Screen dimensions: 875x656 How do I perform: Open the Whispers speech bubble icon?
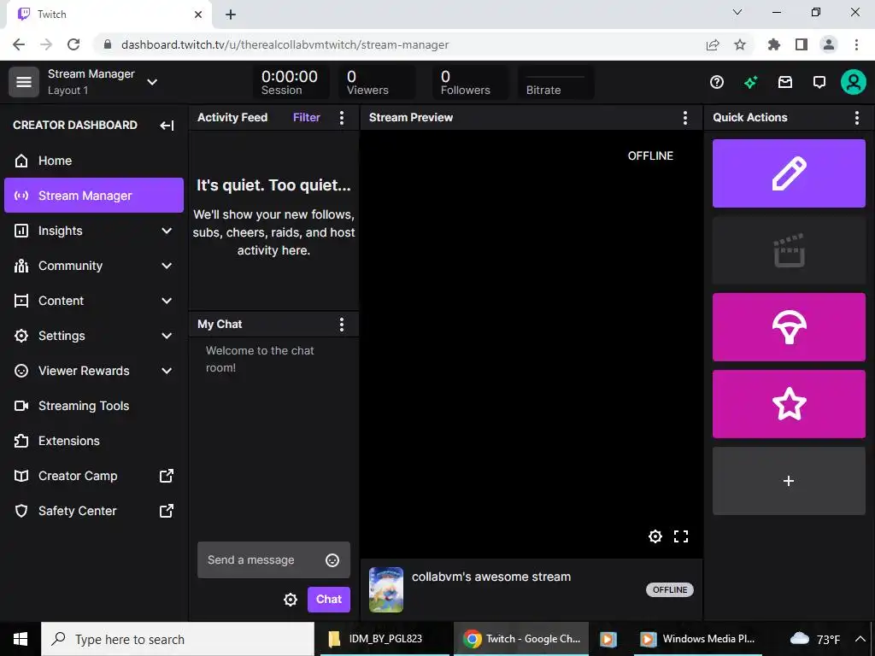pos(819,83)
